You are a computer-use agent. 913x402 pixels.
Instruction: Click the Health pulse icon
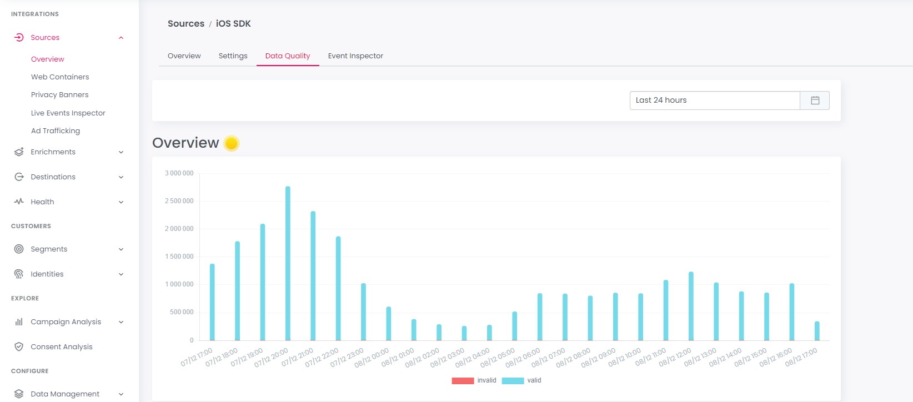pyautogui.click(x=19, y=202)
